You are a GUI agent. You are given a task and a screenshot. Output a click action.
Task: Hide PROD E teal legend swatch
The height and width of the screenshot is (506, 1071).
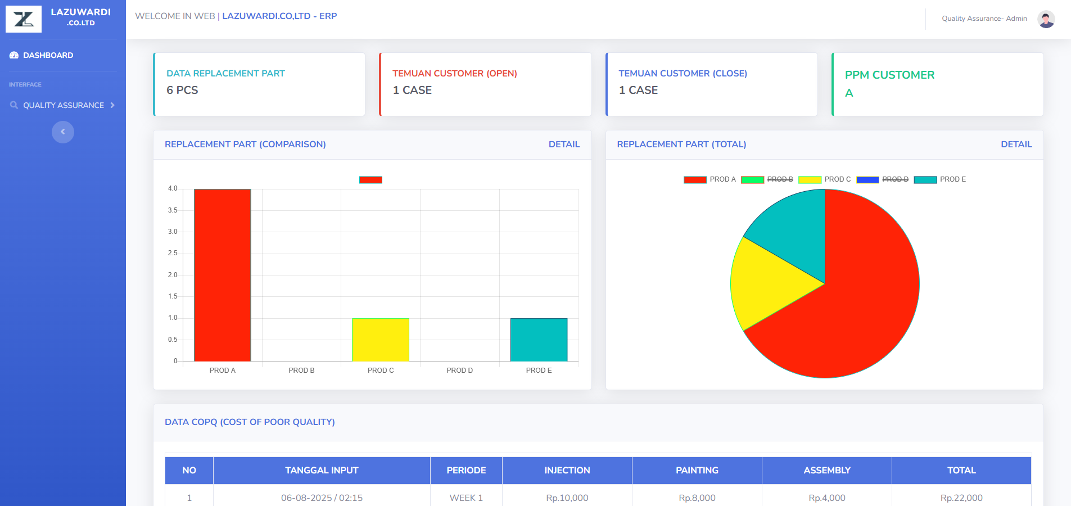[925, 180]
